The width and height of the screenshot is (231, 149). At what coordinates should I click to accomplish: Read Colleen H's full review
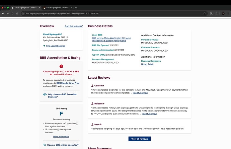click(140, 92)
